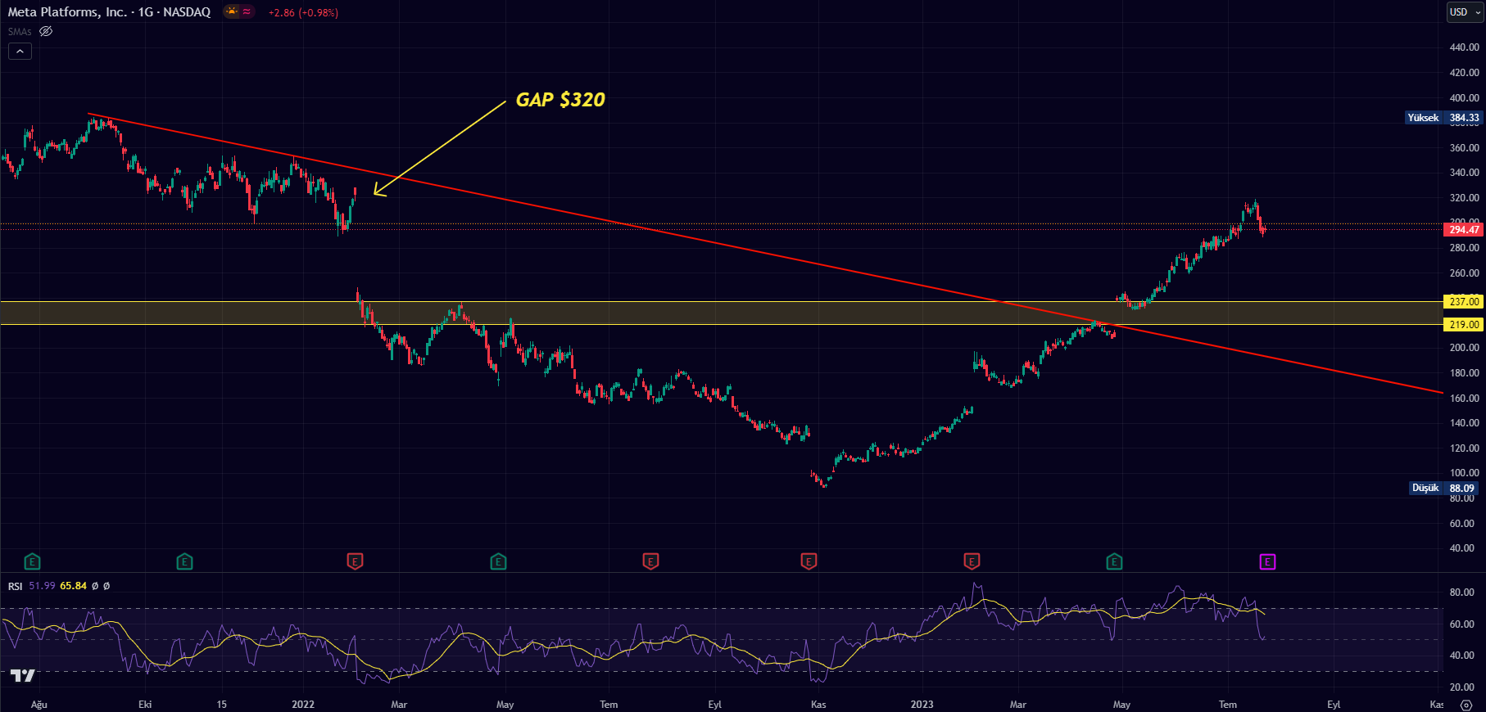Open the green earnings marker below May 2023

(x=1114, y=561)
